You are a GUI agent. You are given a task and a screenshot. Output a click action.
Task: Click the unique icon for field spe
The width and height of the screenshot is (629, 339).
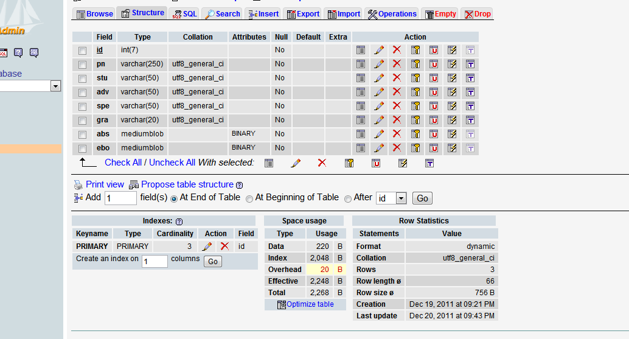pyautogui.click(x=434, y=106)
